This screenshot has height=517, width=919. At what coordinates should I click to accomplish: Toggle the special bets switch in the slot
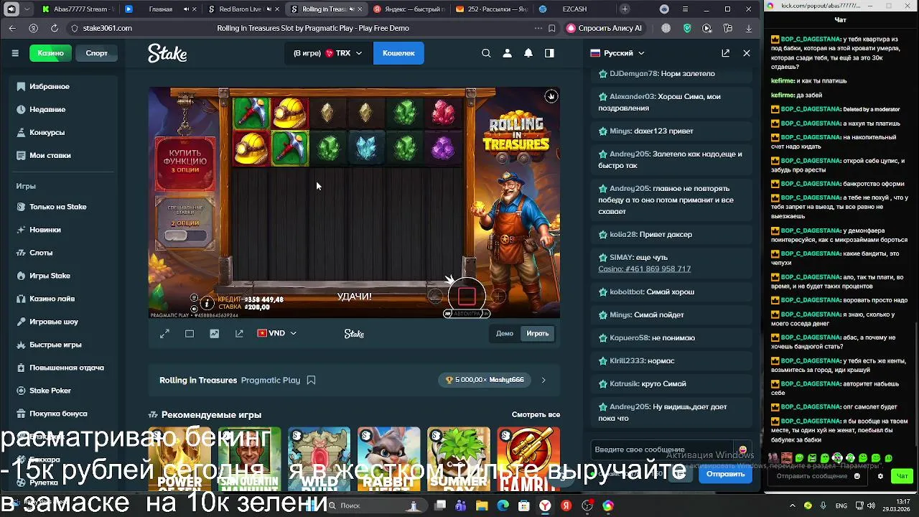coord(185,236)
